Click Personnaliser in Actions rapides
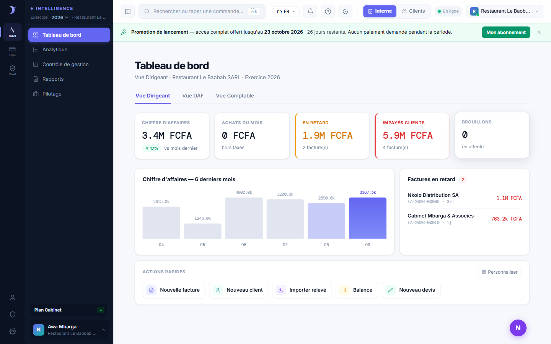Screen dimensions: 551x344 pyautogui.click(x=499, y=272)
